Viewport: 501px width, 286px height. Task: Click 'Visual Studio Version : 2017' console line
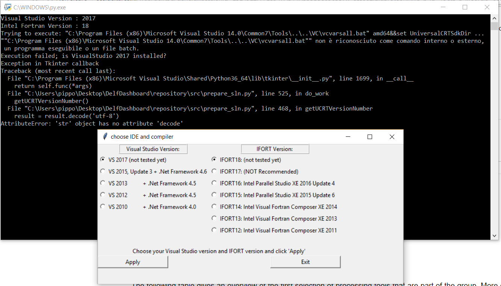tap(48, 18)
